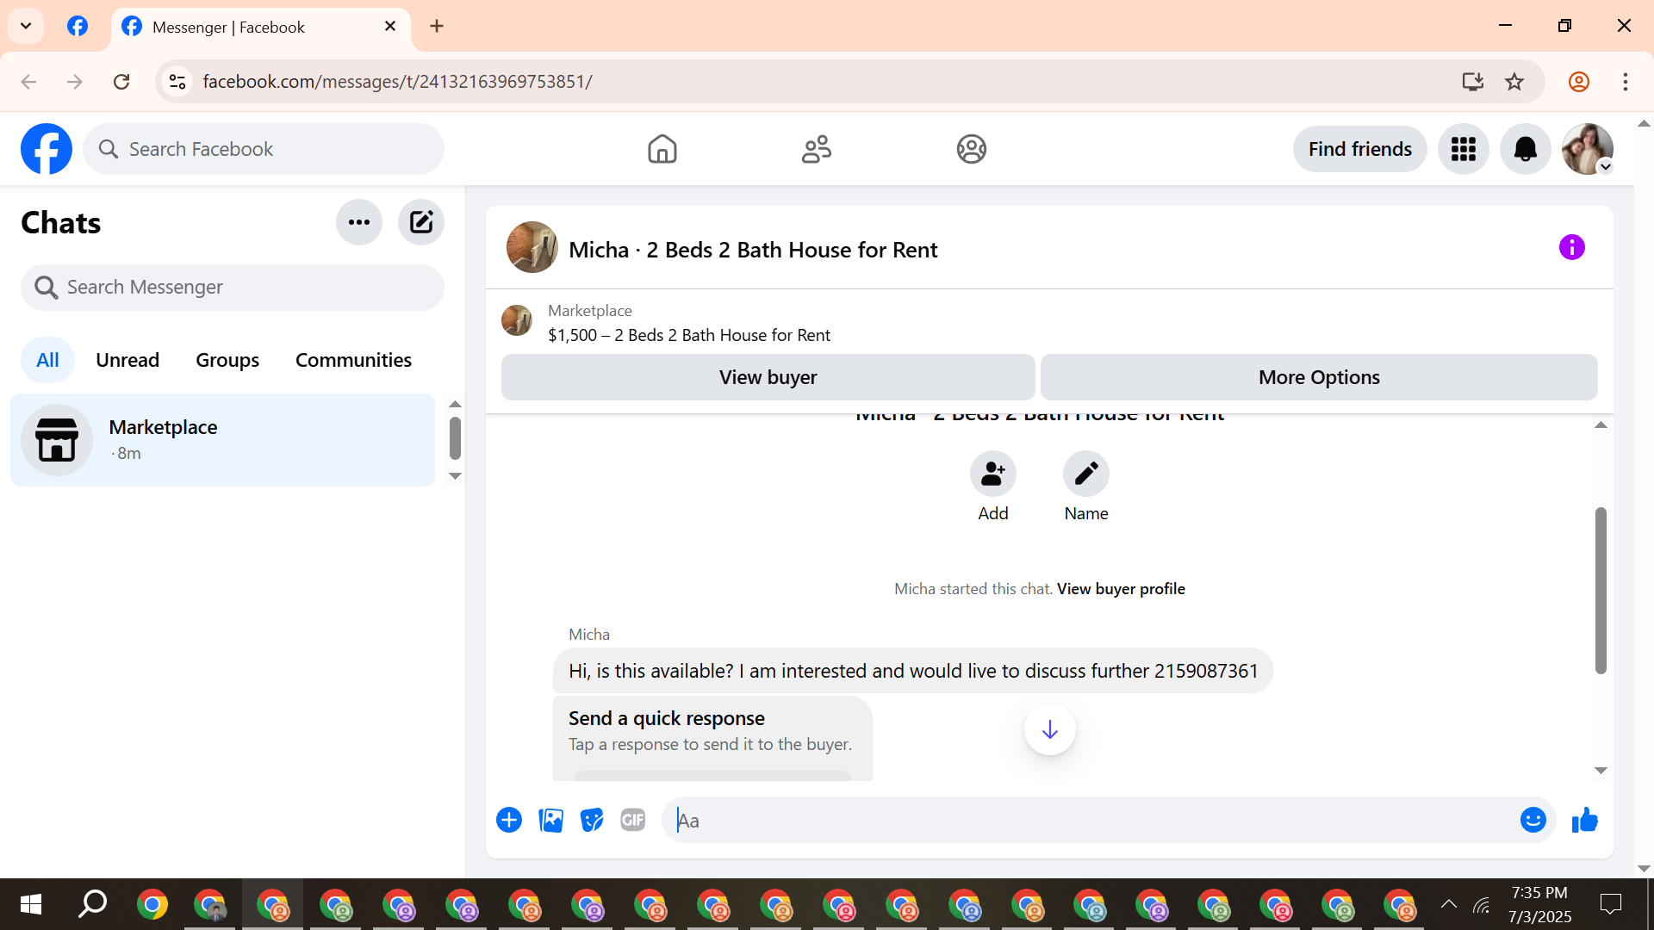Open more actions plus icon
1654x930 pixels.
[509, 821]
